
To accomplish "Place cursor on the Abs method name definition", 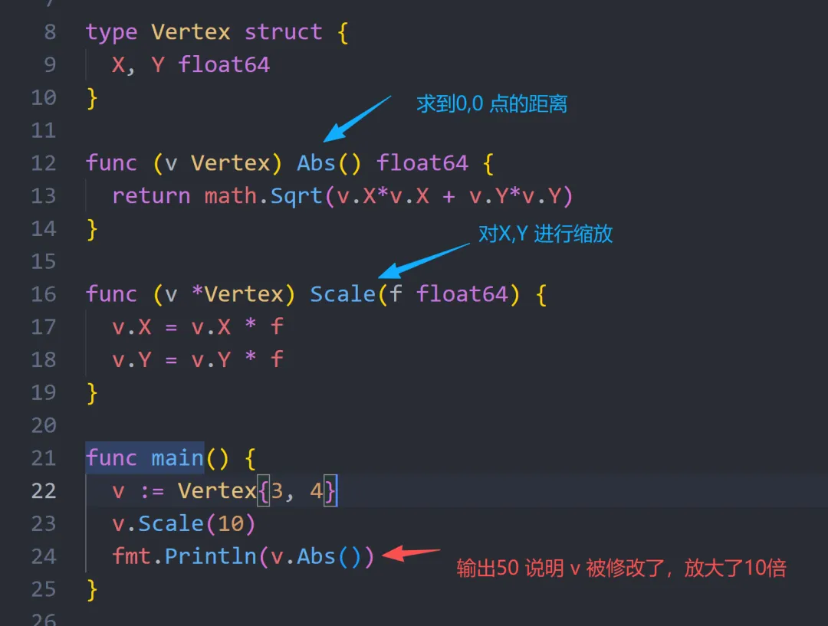I will [317, 163].
